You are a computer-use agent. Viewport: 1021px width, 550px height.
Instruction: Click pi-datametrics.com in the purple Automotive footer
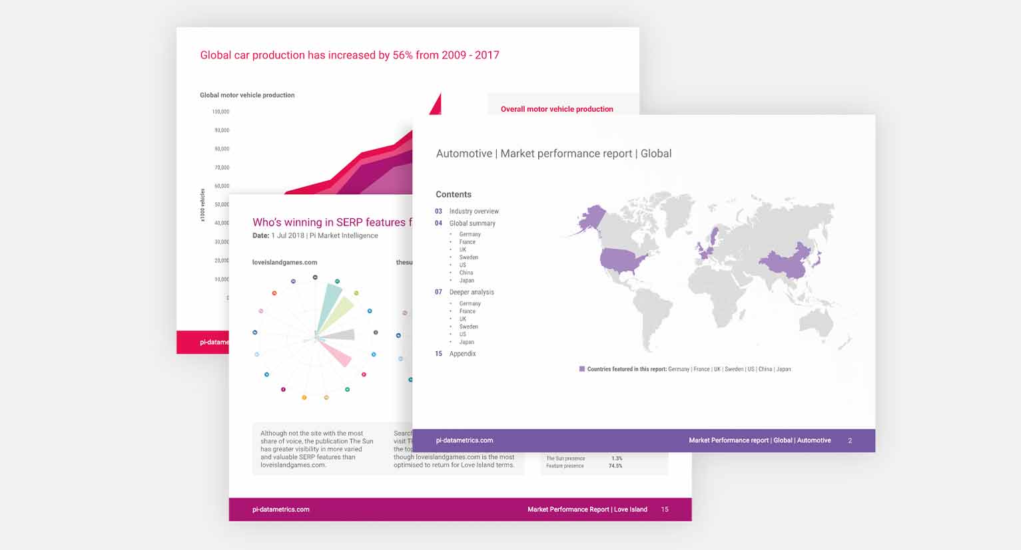464,440
